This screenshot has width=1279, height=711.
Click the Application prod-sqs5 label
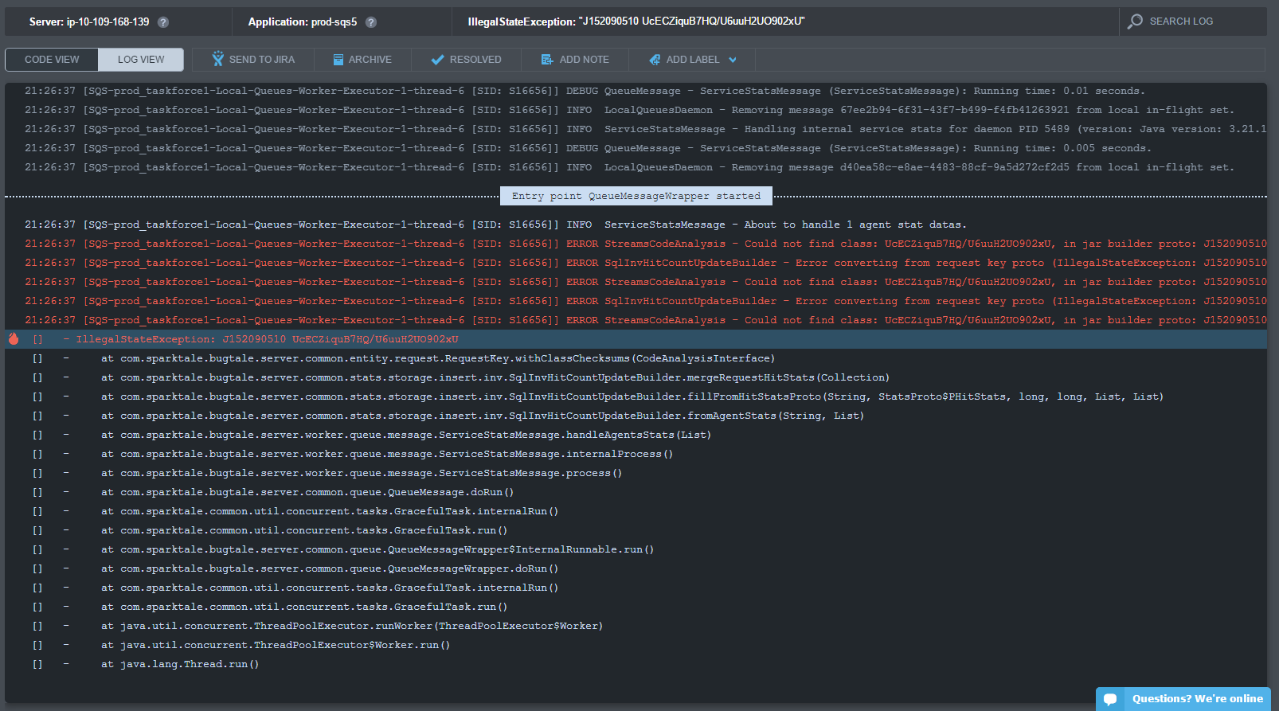(303, 22)
